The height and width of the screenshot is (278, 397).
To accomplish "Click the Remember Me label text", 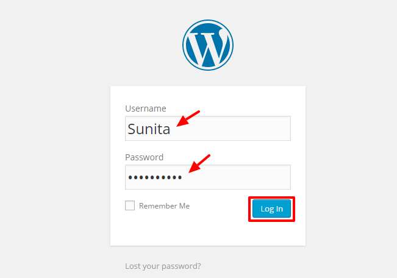I will click(164, 206).
